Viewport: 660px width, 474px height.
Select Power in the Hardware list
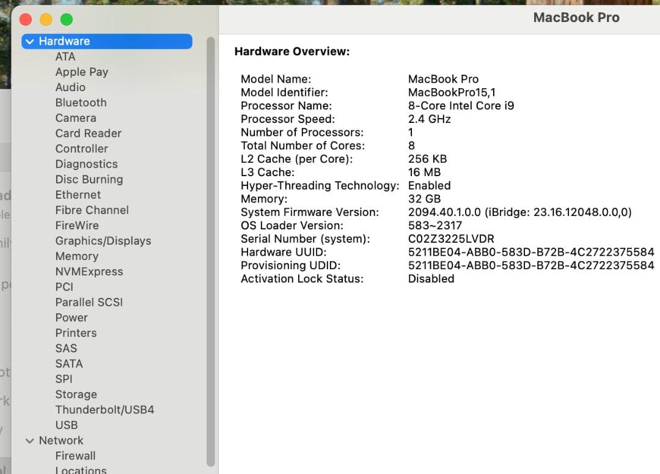71,317
